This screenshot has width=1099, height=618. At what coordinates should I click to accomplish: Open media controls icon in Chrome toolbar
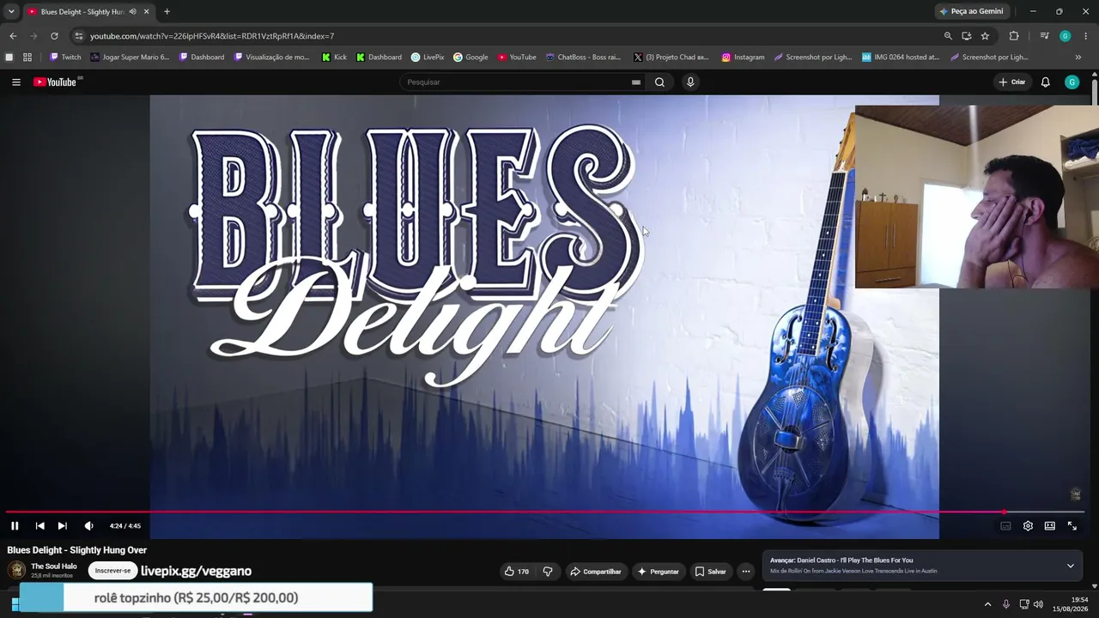(x=1044, y=36)
